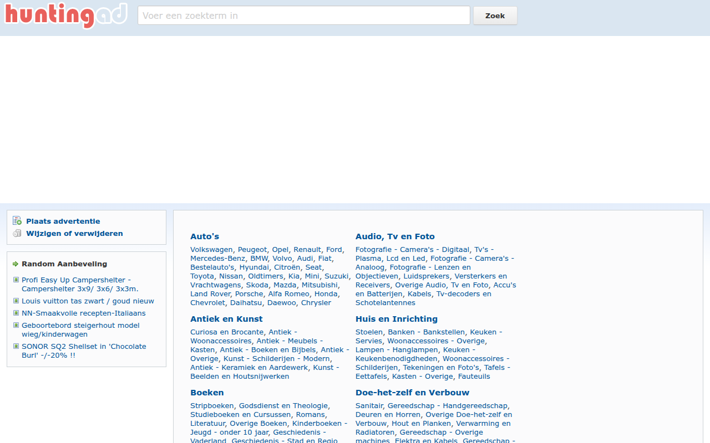Click the green arrow beside Random Aanbeveling
The height and width of the screenshot is (443, 710).
[16, 264]
